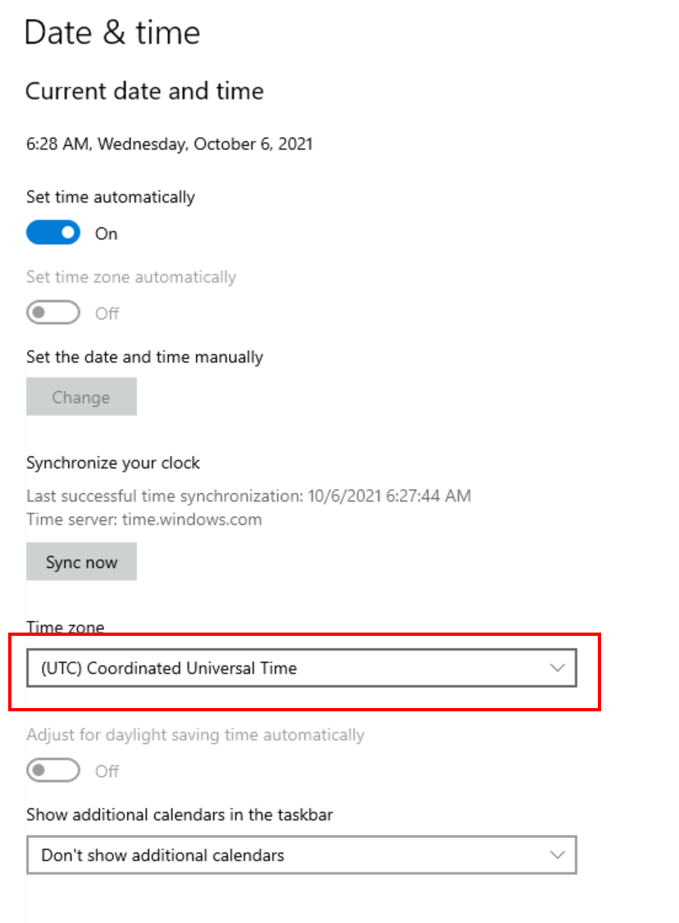679x923 pixels.
Task: Click the Set time automatically label
Action: point(111,197)
